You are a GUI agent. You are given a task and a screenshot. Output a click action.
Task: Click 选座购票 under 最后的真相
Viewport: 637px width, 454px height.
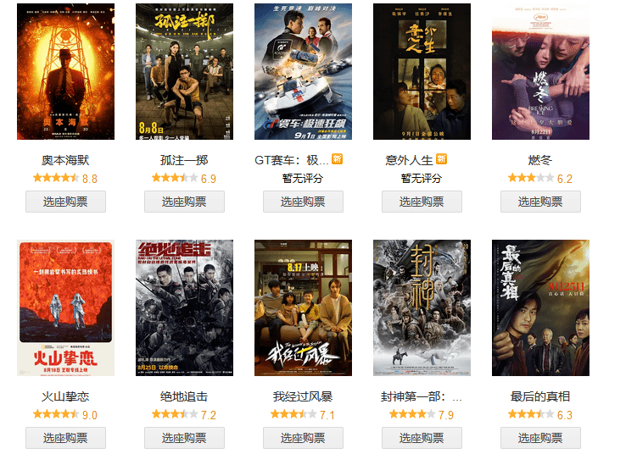click(540, 438)
